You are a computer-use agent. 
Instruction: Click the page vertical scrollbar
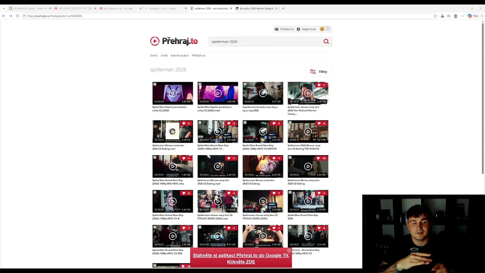click(483, 99)
